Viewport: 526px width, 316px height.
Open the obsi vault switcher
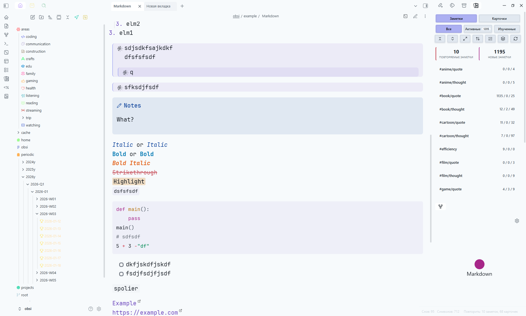pos(25,309)
